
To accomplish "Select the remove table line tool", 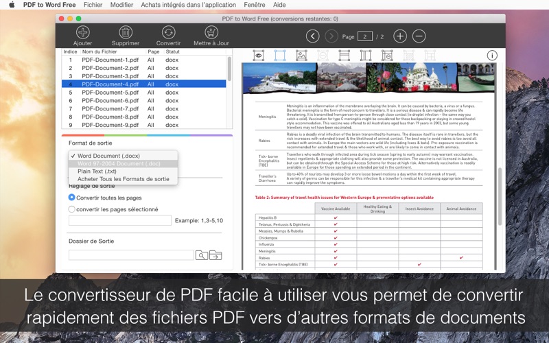I will point(387,56).
